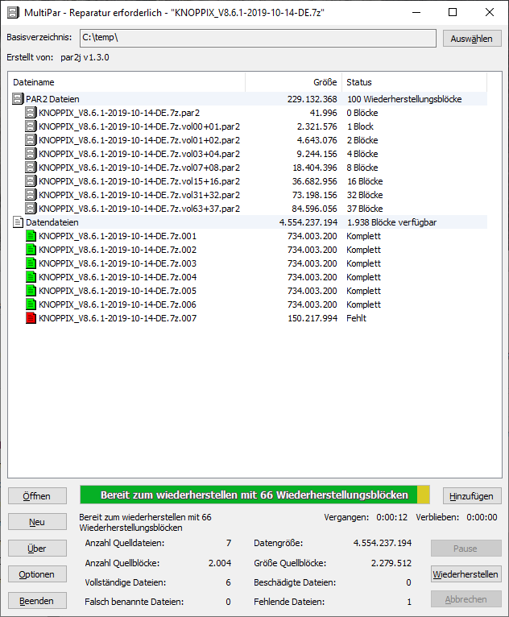The image size is (509, 617).
Task: Click '1.938 Blöcke verfügbar' status text
Action: pyautogui.click(x=391, y=222)
